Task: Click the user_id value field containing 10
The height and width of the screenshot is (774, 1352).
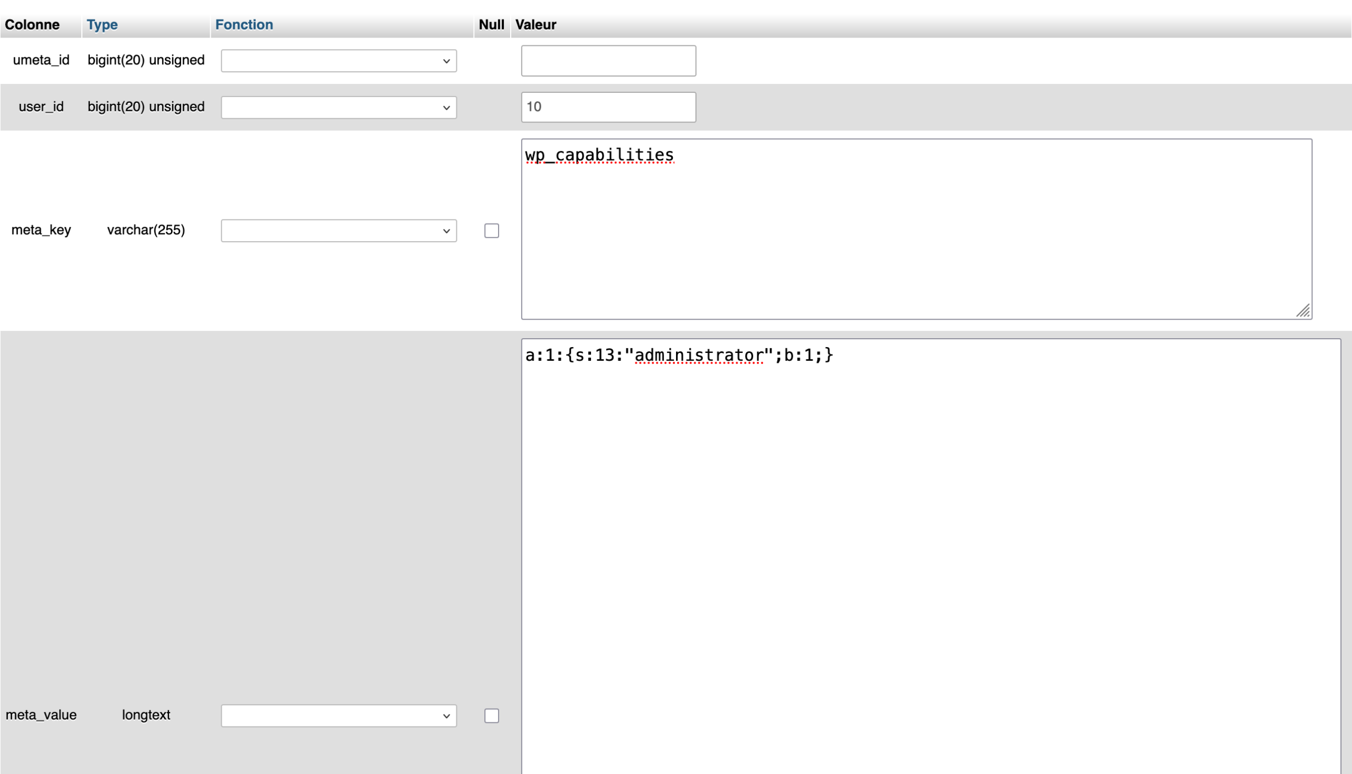Action: click(608, 107)
